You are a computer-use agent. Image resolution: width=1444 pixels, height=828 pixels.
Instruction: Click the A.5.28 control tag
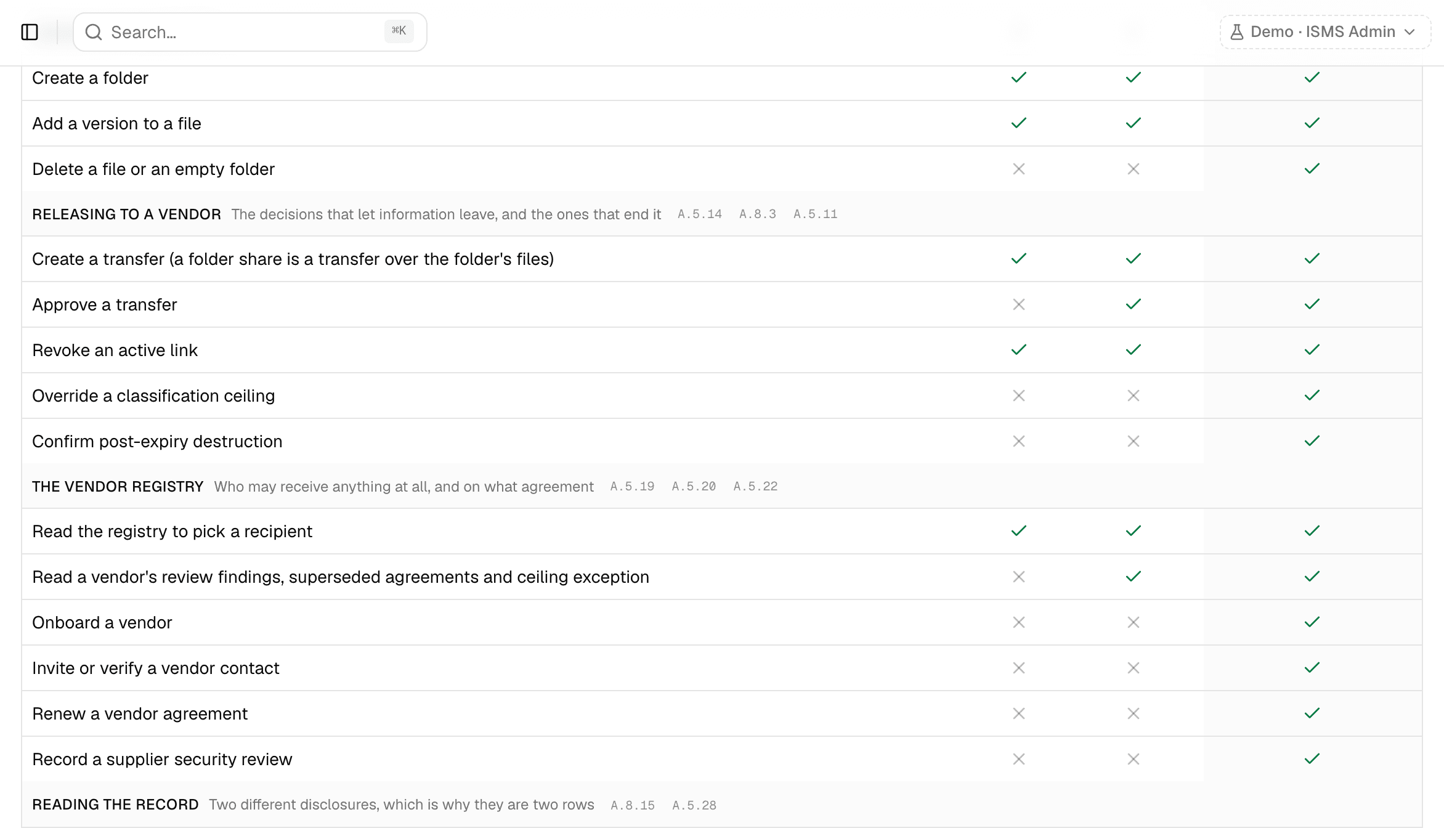pos(694,805)
